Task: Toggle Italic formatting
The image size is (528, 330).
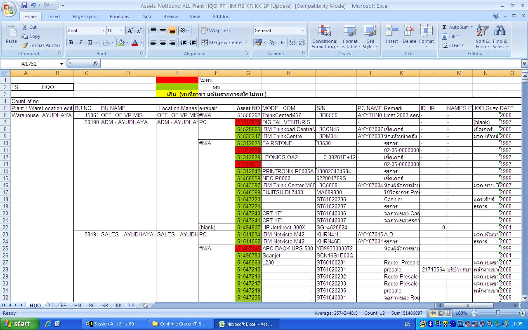Action: pos(80,42)
